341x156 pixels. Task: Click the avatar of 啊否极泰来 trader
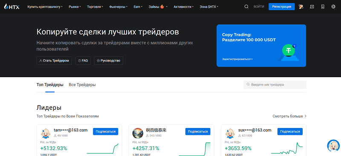pyautogui.click(x=138, y=134)
